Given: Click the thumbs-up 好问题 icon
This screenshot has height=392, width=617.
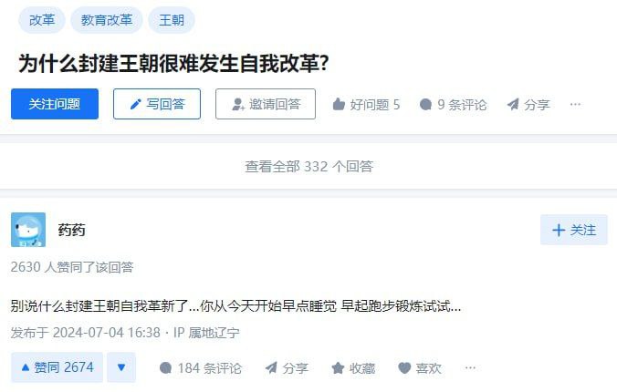Looking at the screenshot, I should coord(339,104).
